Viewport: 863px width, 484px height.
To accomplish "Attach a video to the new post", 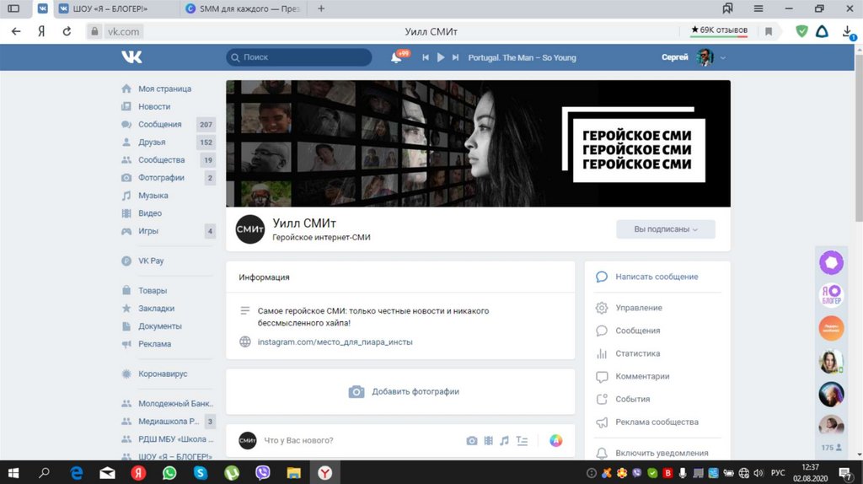I will 488,440.
